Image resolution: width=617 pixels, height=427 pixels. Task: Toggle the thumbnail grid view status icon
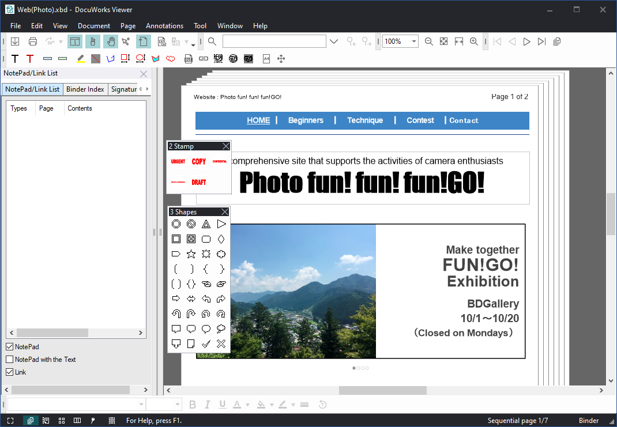(62, 421)
